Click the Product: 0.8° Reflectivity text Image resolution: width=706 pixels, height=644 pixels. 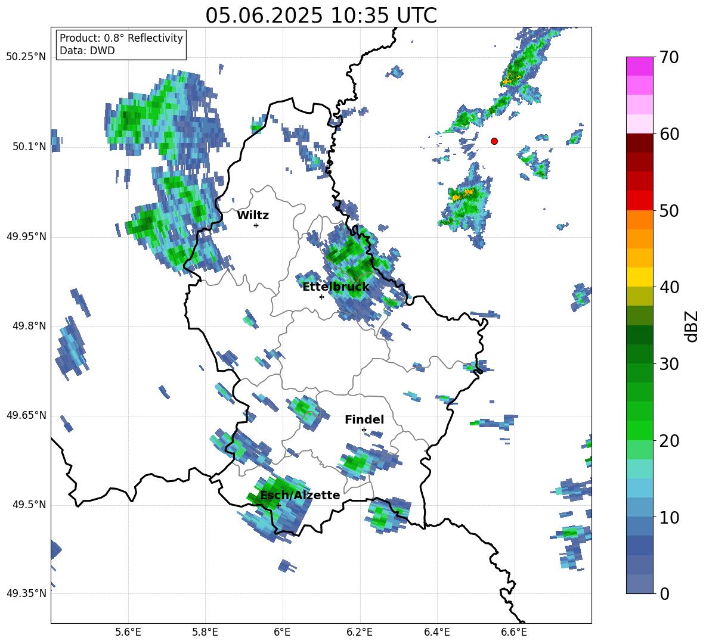121,38
